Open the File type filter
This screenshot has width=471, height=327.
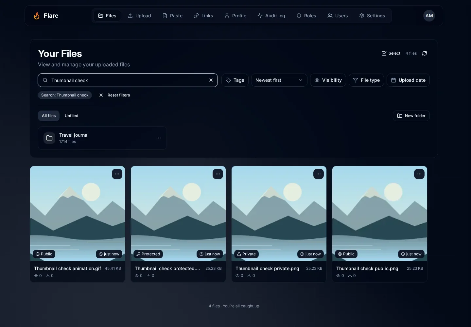click(x=366, y=80)
